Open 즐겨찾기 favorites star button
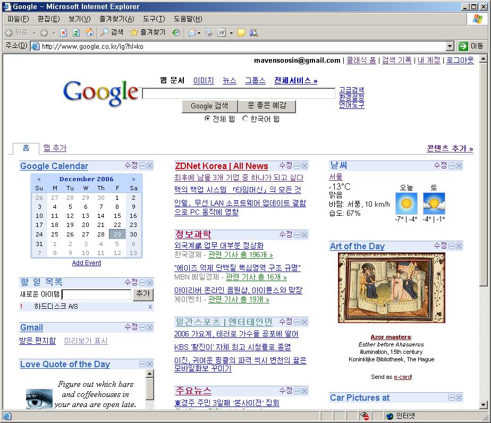 [x=148, y=32]
